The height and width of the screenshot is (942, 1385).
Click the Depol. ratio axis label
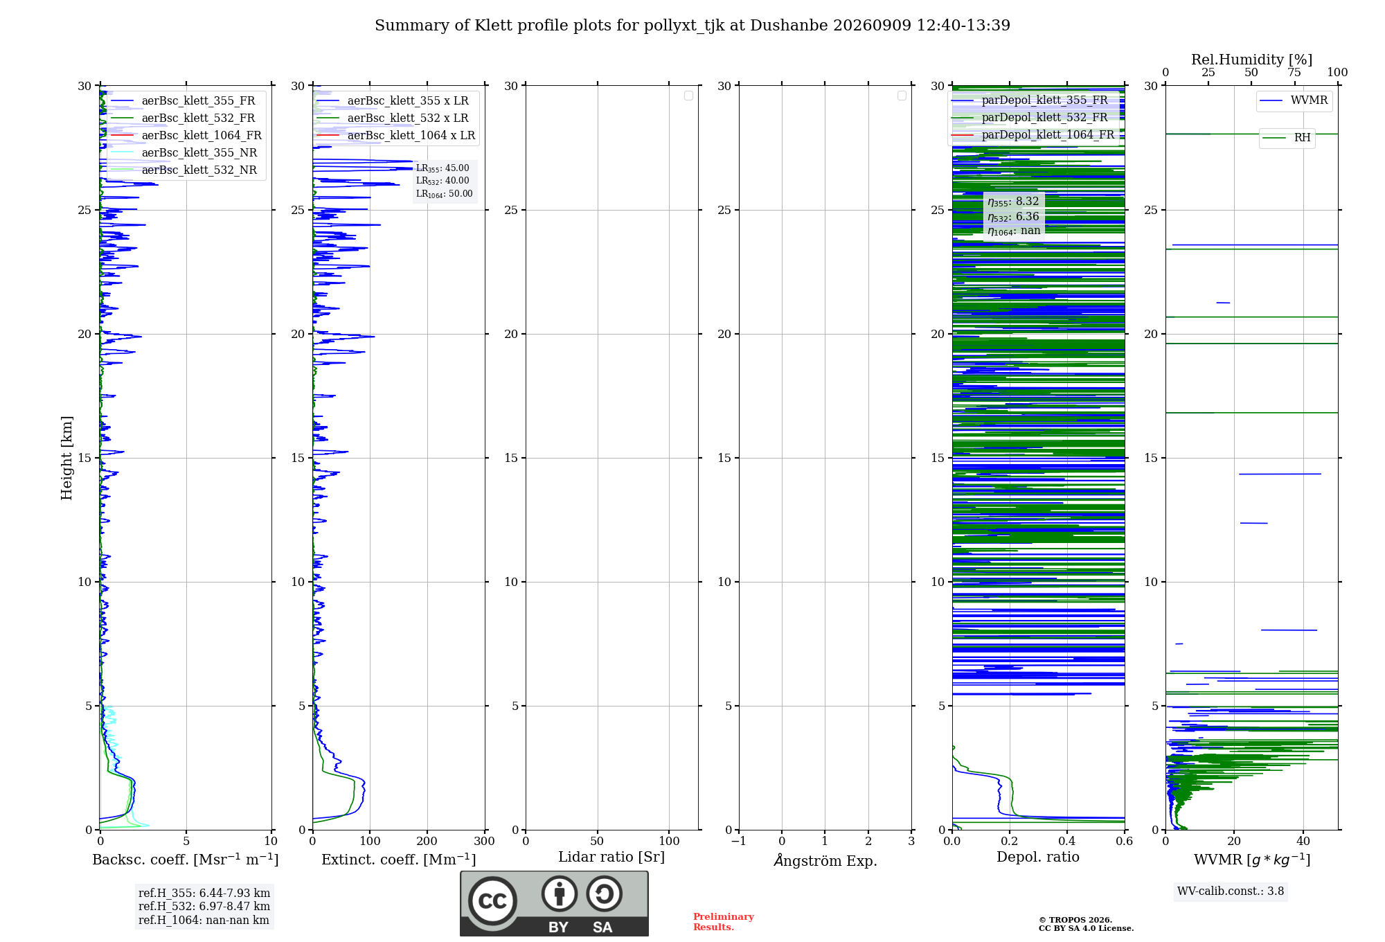click(1038, 857)
